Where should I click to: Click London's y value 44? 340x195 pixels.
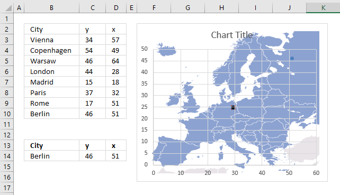pos(93,72)
